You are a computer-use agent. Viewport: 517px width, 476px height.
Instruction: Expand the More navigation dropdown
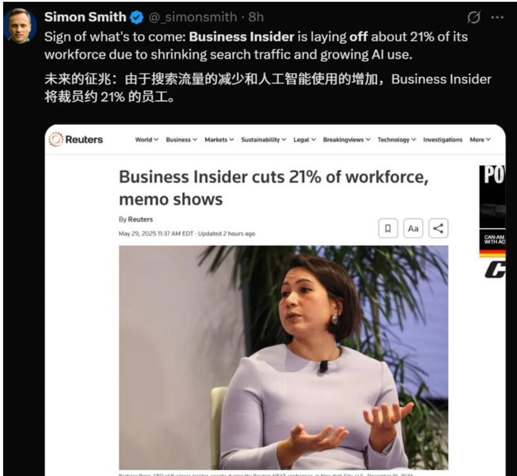(x=480, y=140)
